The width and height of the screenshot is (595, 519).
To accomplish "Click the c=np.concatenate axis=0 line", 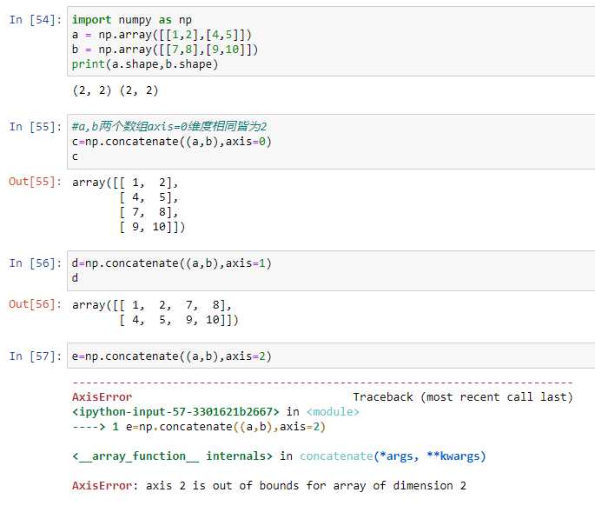I will (171, 142).
